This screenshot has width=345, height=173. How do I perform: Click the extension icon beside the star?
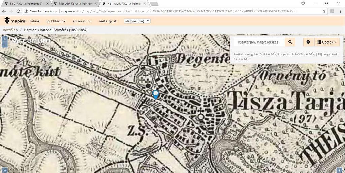332,11
